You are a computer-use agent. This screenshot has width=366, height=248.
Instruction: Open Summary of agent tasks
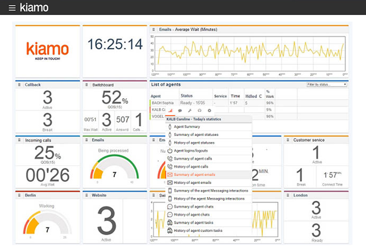click(x=209, y=223)
